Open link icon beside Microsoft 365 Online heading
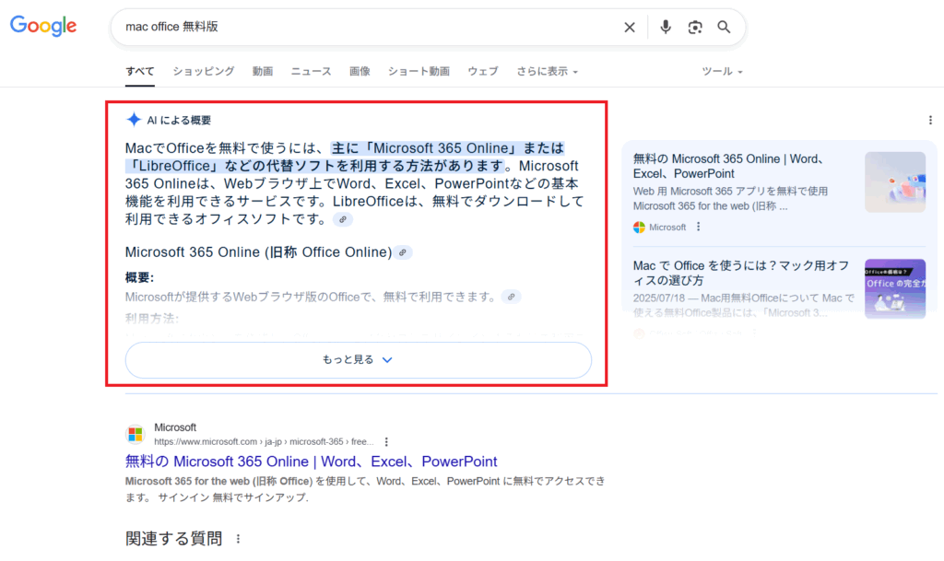 point(403,252)
